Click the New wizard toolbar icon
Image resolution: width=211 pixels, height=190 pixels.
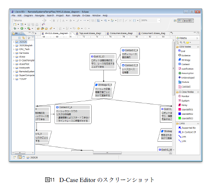[15, 24]
